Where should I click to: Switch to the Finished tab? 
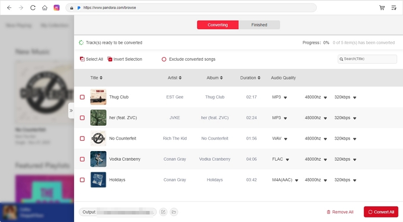coord(259,25)
